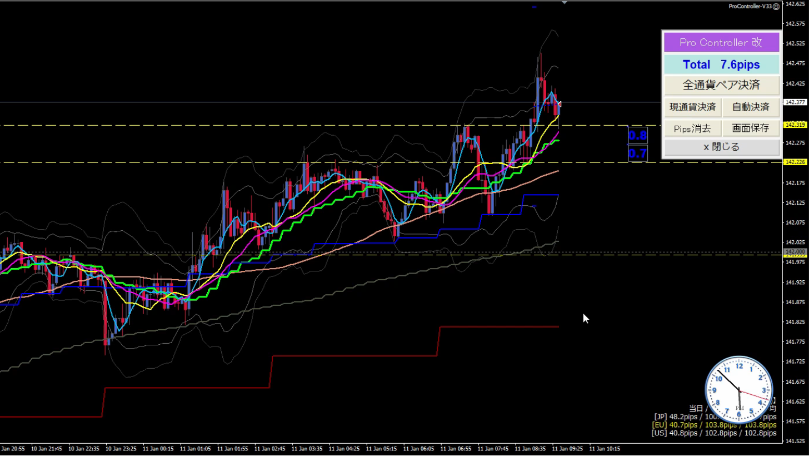
Task: Select the [EU] 40.7pips range line
Action: coord(714,425)
